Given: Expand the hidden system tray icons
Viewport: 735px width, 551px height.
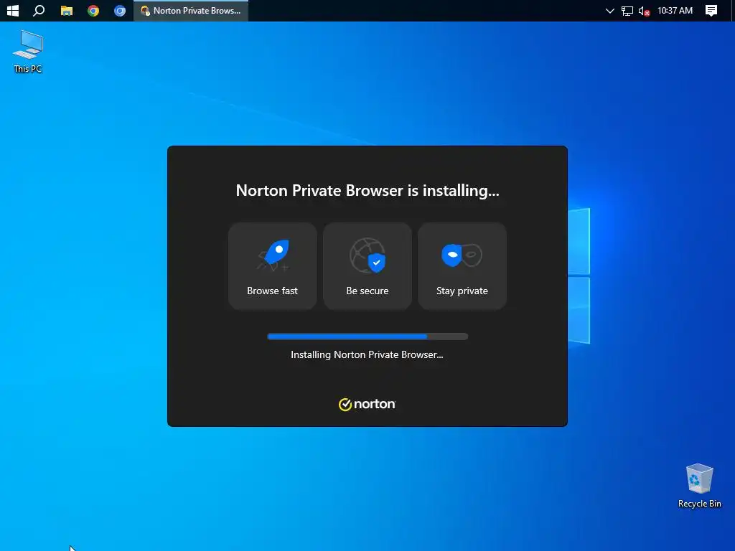Looking at the screenshot, I should [x=609, y=10].
